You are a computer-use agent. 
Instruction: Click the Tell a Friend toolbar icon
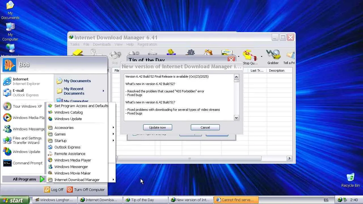click(x=289, y=57)
